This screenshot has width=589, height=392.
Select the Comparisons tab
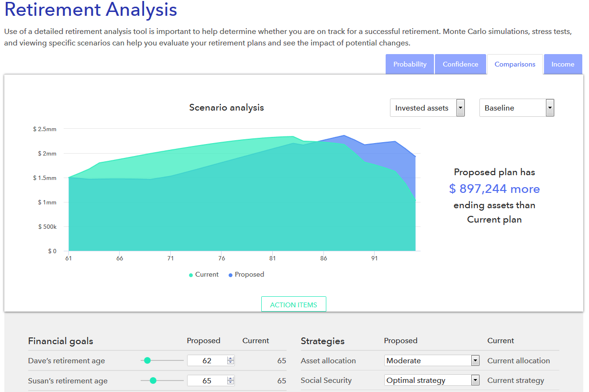tap(515, 64)
